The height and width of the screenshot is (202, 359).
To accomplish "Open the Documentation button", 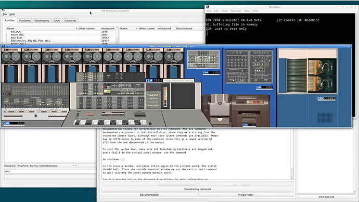I will tap(149, 195).
